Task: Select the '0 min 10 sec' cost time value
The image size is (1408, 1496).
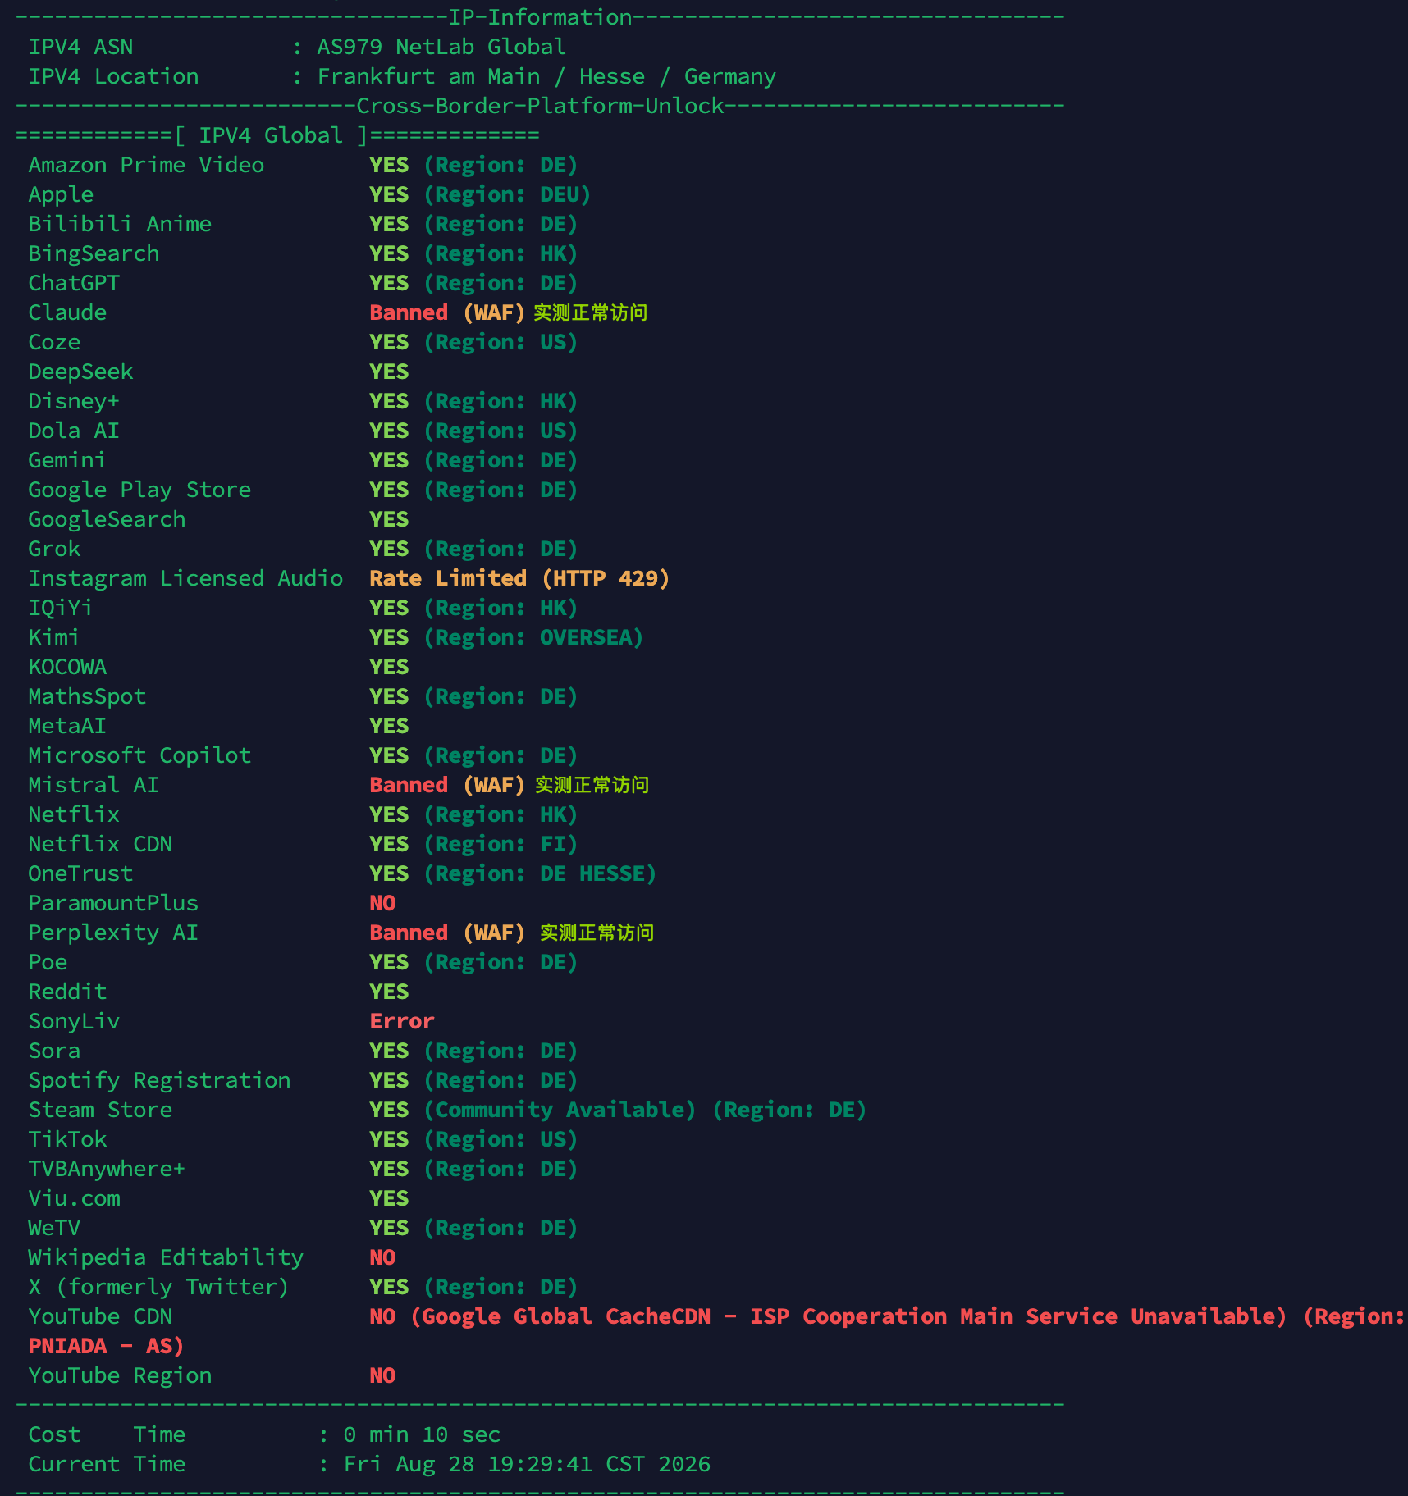Action: pos(422,1434)
